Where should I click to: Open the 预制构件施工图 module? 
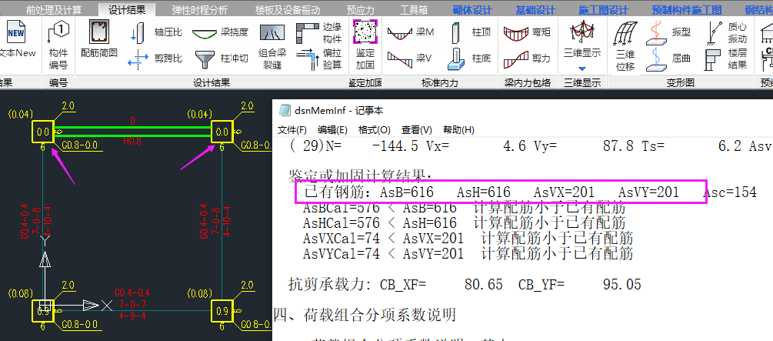pos(686,10)
